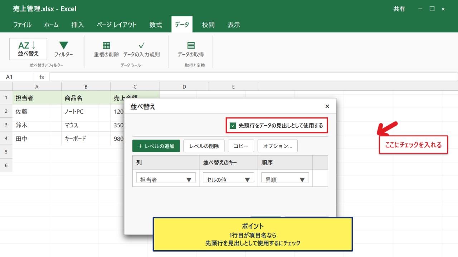Viewport: 458px width, 257px height.
Task: Click the オプション... button
Action: click(x=278, y=146)
